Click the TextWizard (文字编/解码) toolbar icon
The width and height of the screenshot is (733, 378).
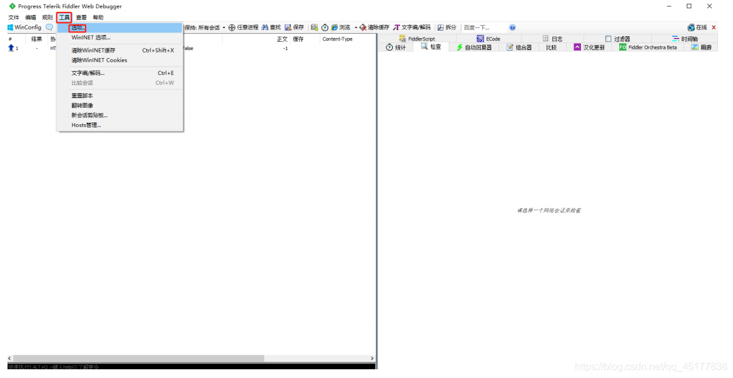[397, 27]
